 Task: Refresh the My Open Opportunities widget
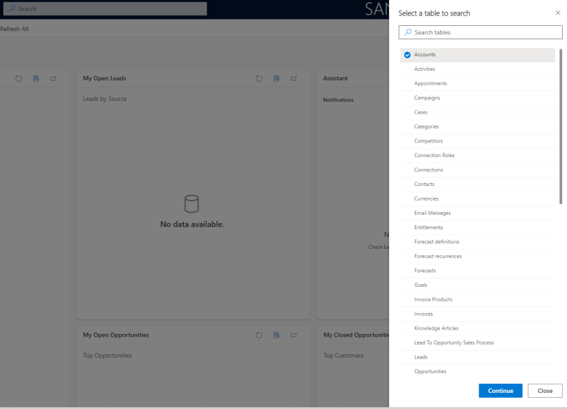click(x=259, y=335)
